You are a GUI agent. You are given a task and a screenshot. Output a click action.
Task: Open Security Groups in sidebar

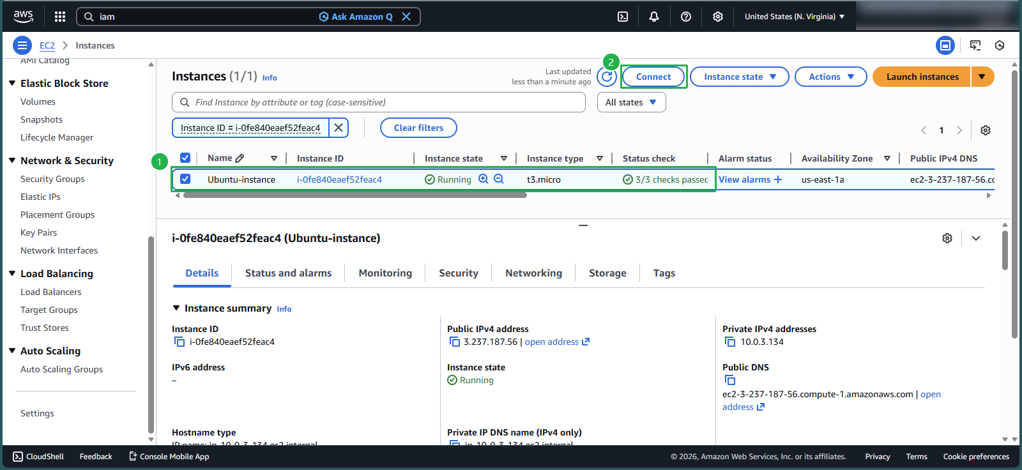pos(52,179)
